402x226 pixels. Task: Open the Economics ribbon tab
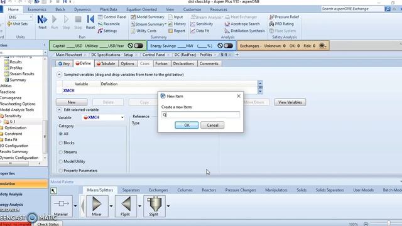point(37,9)
